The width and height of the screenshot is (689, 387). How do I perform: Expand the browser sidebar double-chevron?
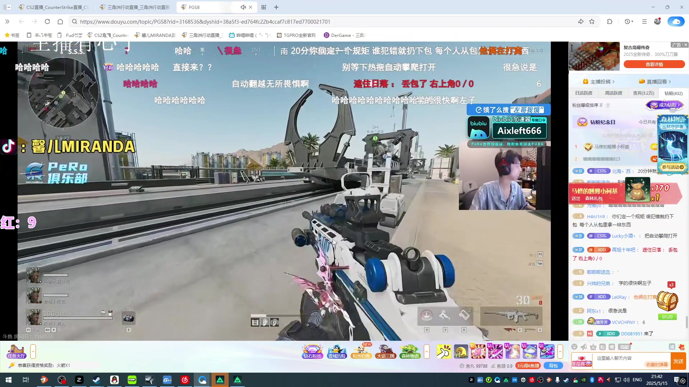click(x=7, y=21)
